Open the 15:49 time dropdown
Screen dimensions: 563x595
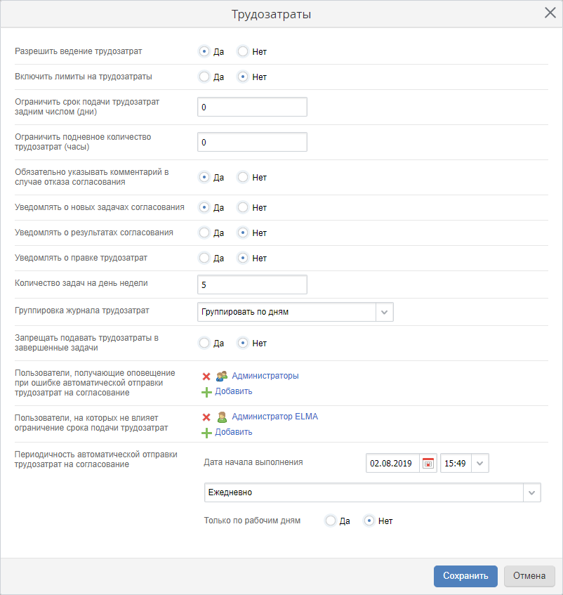tap(480, 464)
